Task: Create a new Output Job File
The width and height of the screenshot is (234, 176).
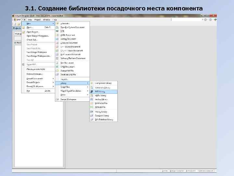Action: click(x=72, y=71)
